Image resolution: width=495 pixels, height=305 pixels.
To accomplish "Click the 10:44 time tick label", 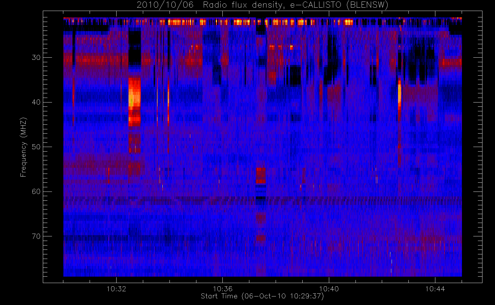I will pyautogui.click(x=435, y=289).
